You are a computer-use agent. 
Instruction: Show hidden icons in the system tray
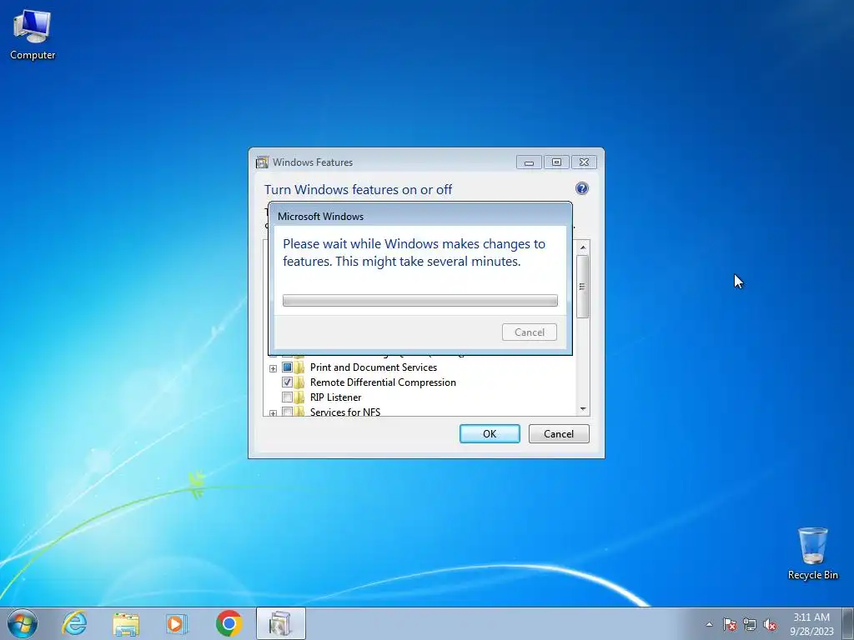click(x=709, y=624)
